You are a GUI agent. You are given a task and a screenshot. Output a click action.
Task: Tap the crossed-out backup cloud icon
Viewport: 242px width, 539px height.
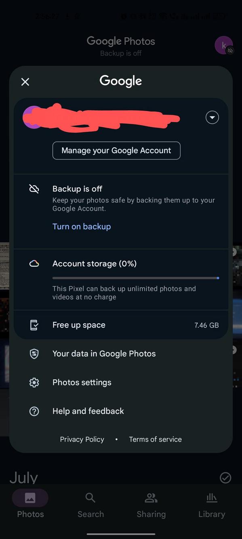(34, 188)
